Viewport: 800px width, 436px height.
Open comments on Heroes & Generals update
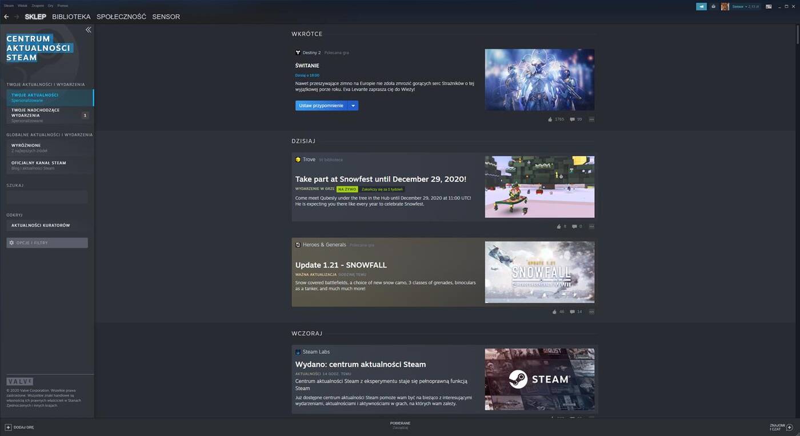(x=572, y=312)
